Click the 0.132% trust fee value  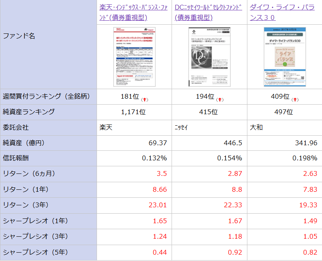[x=154, y=158]
